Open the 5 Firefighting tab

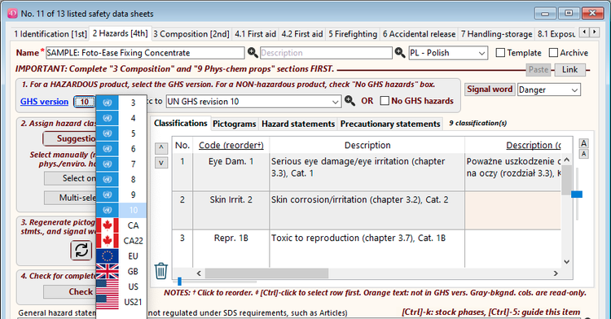pyautogui.click(x=353, y=34)
